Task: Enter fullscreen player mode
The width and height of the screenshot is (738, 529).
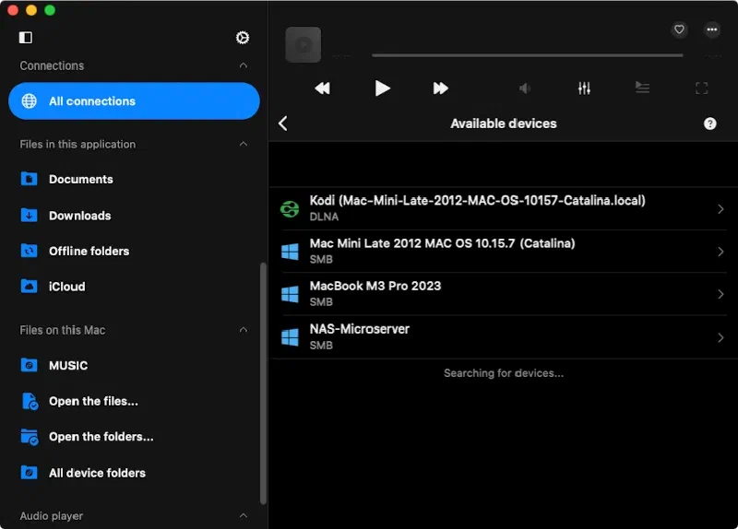Action: (701, 88)
